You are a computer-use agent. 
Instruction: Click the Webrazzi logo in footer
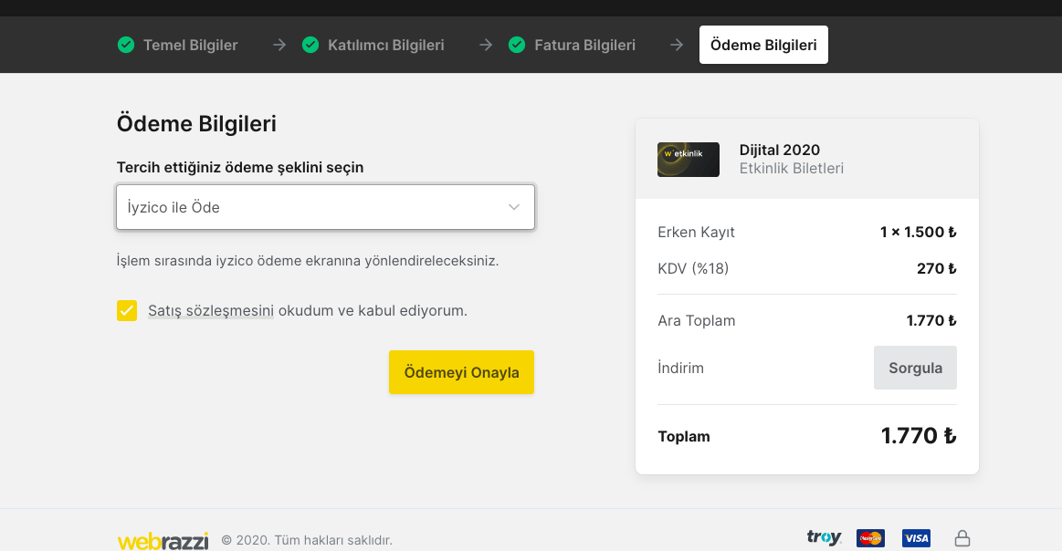pyautogui.click(x=163, y=540)
